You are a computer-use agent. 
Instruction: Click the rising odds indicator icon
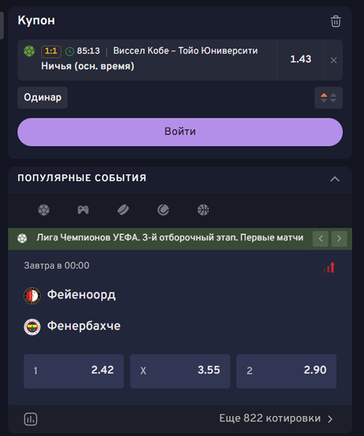(329, 267)
